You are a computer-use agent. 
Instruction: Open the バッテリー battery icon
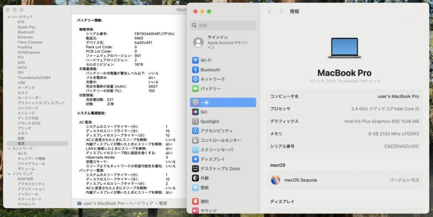point(196,89)
